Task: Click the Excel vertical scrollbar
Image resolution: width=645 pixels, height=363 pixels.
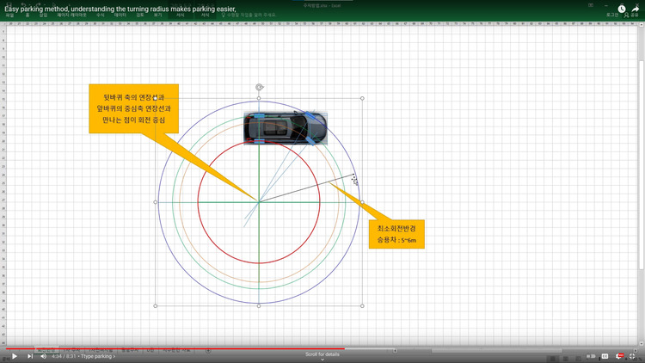Action: click(642, 164)
